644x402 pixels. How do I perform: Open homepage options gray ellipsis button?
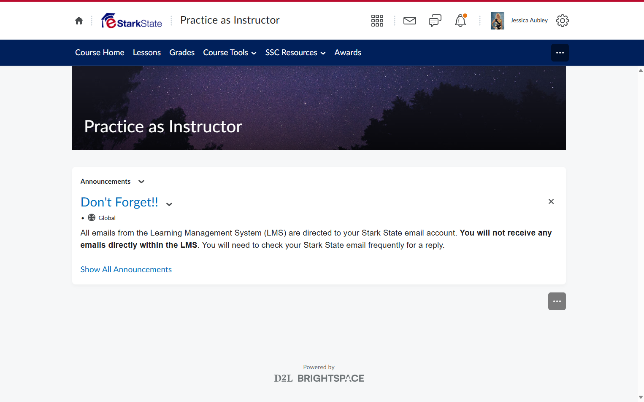click(557, 301)
